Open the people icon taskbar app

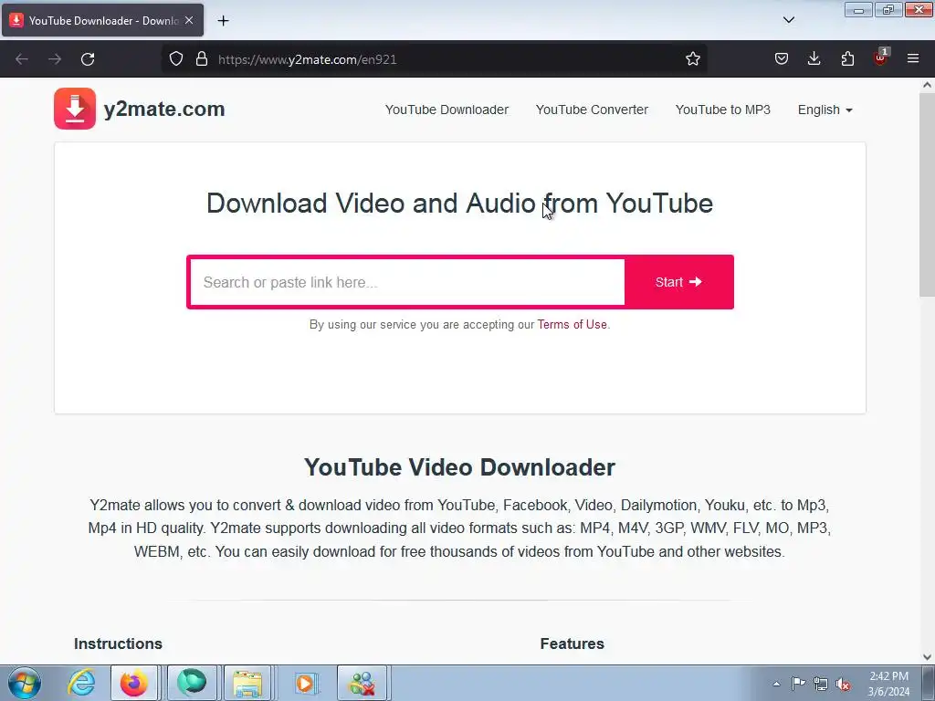(362, 683)
